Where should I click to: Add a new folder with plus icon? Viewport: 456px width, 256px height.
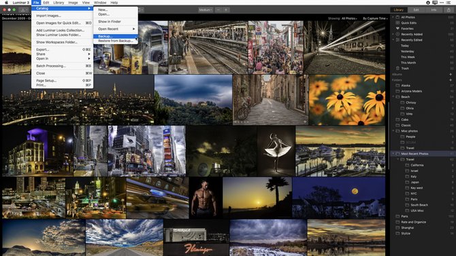point(451,80)
